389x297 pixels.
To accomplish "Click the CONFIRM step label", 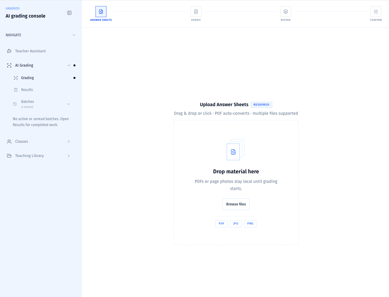I will pyautogui.click(x=376, y=20).
